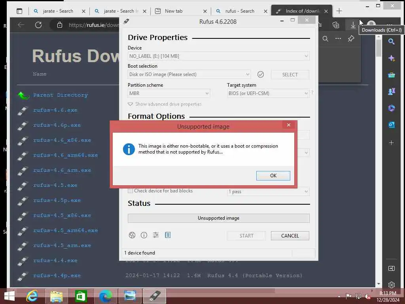The height and width of the screenshot is (304, 405).
Task: Open Rufus application settings sliders icon
Action: click(156, 235)
